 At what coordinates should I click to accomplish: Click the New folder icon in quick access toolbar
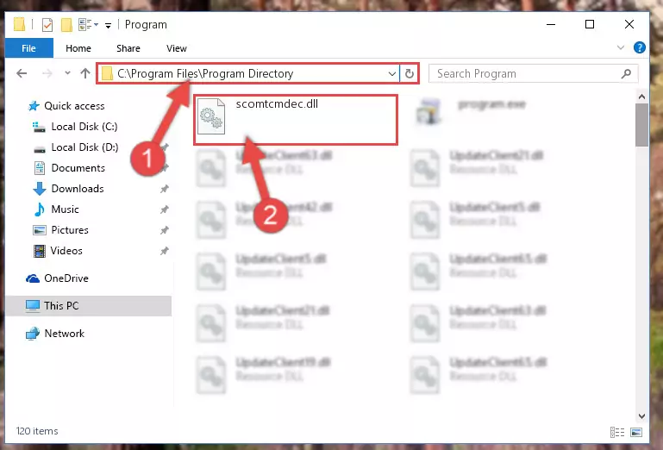[66, 25]
